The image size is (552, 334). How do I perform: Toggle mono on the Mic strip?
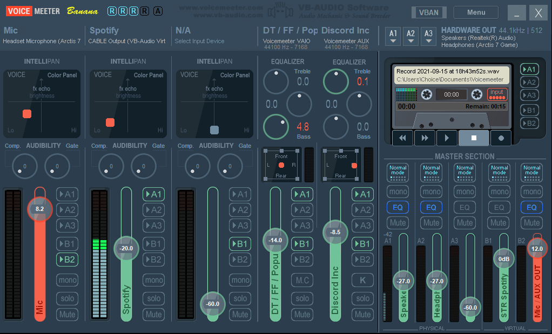pos(67,280)
